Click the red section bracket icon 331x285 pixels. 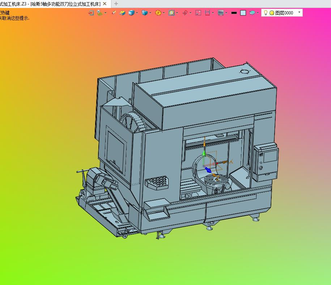click(208, 13)
